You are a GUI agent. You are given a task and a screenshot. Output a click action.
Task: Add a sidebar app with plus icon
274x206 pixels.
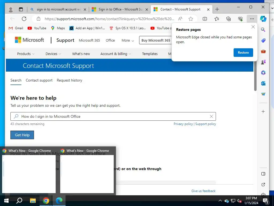(x=263, y=111)
